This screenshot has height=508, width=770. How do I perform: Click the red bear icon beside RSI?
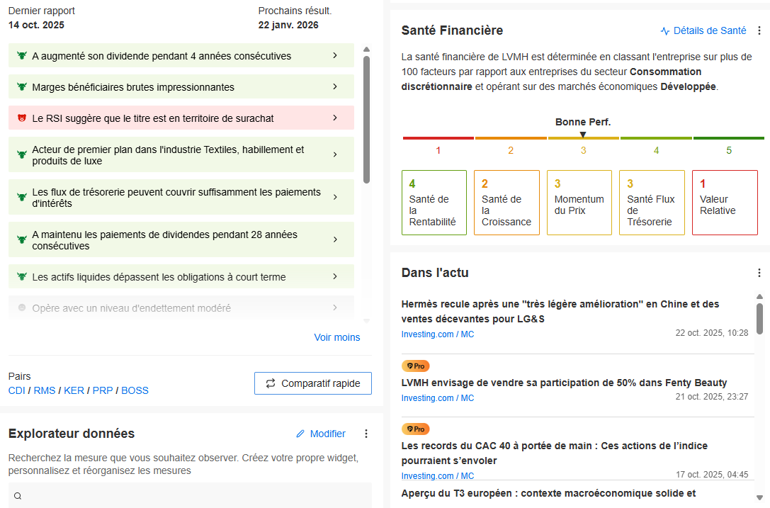tap(22, 118)
